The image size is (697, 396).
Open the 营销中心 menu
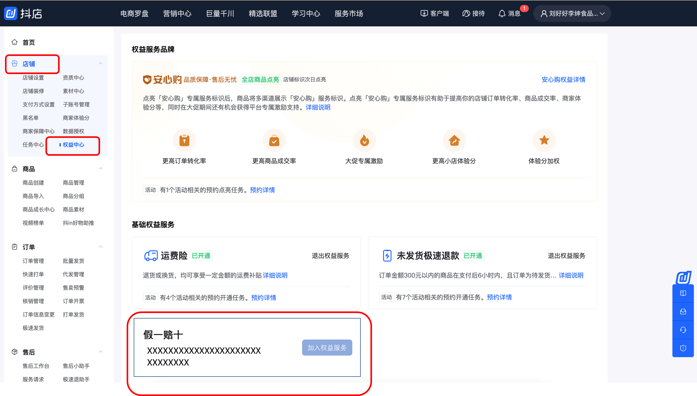(177, 14)
